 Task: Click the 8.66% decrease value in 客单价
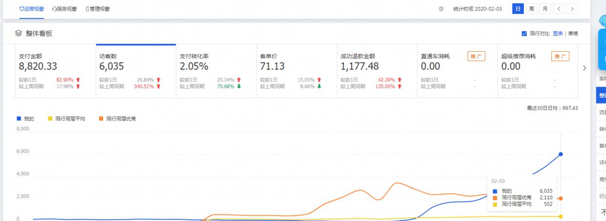(307, 86)
